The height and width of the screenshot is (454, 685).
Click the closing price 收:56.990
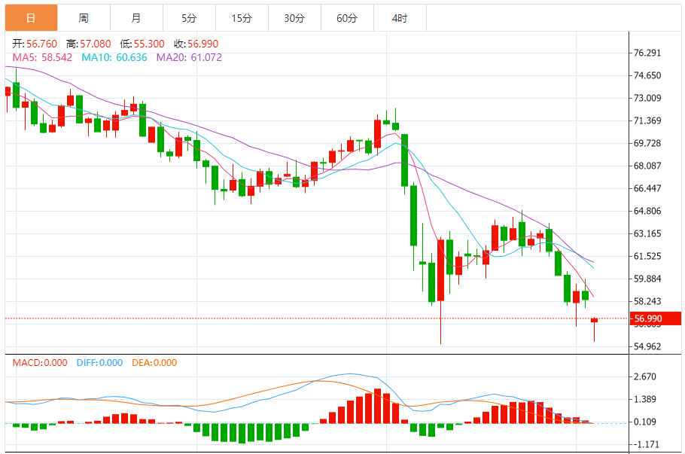coord(196,44)
